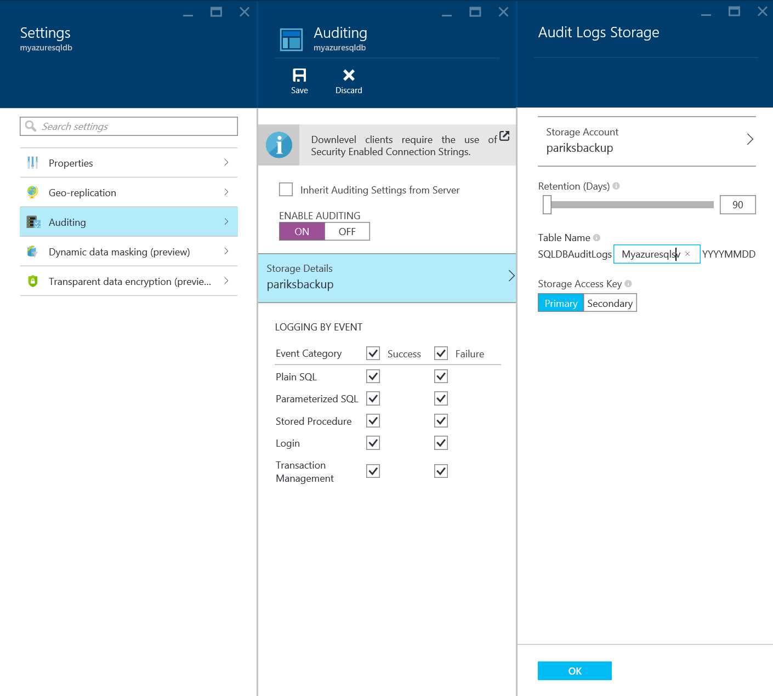Uncheck Stored Procedure success logging
Image resolution: width=773 pixels, height=696 pixels.
(372, 420)
